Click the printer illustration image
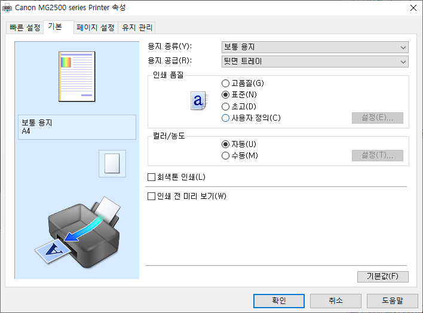This screenshot has width=423, height=313. point(78,232)
